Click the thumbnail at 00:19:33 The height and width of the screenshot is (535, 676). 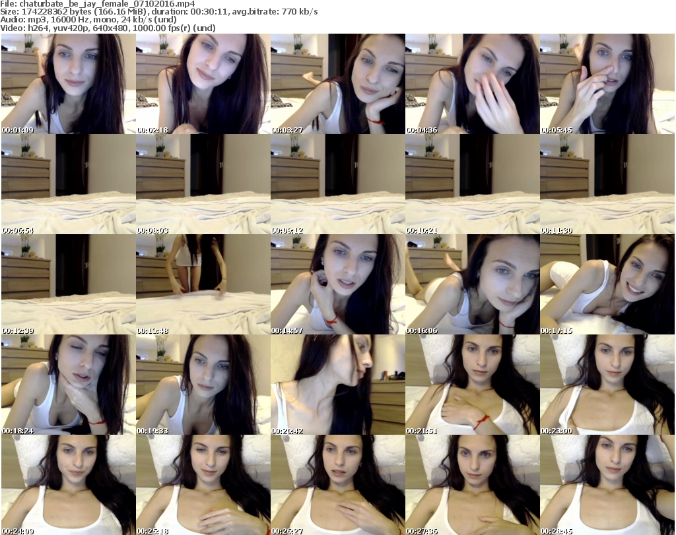(203, 385)
